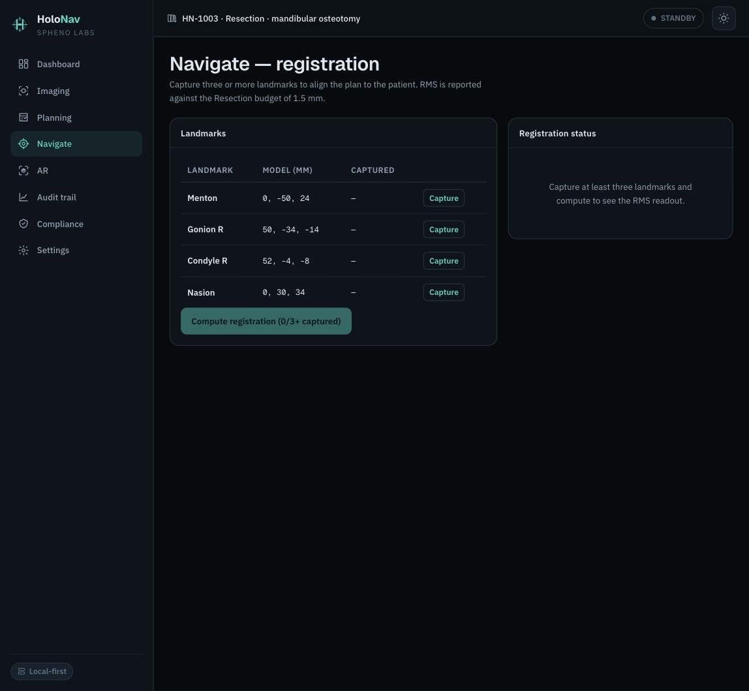Click the Local-first database icon

22,671
